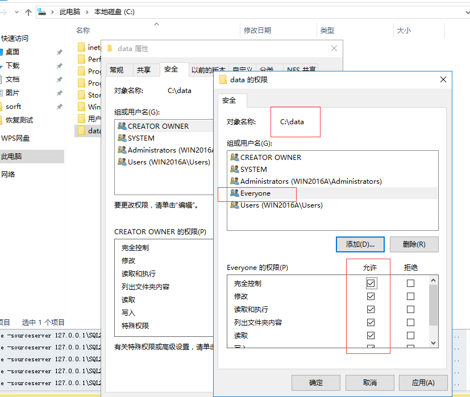The width and height of the screenshot is (470, 397).
Task: Open sorft folder in sidebar
Action: coord(13,107)
